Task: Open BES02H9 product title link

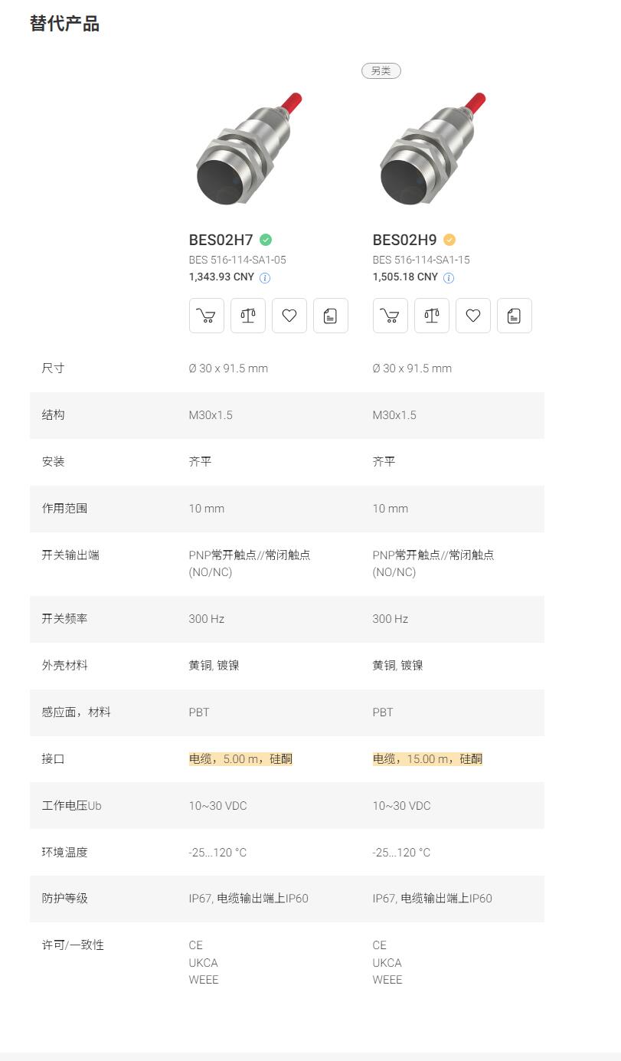Action: click(405, 240)
